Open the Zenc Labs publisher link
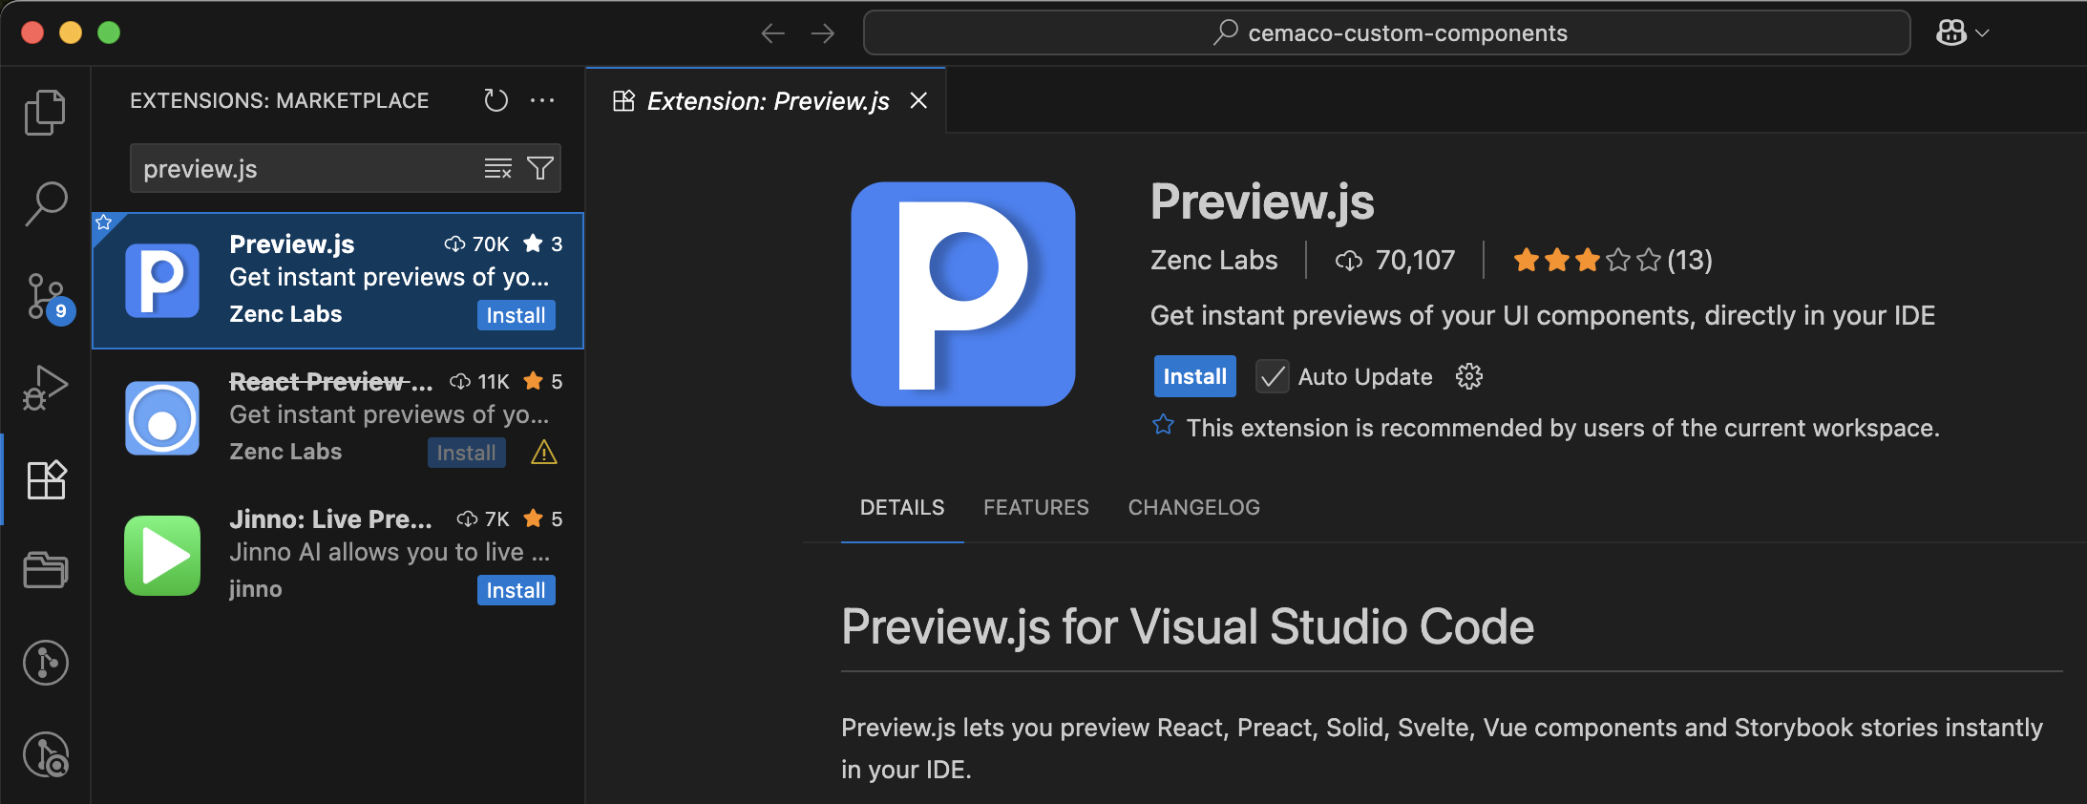 click(1213, 260)
